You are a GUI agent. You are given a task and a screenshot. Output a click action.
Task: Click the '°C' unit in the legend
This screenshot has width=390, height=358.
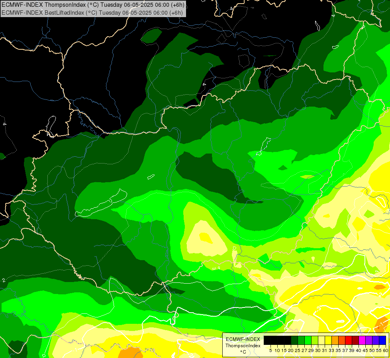[x=243, y=352]
